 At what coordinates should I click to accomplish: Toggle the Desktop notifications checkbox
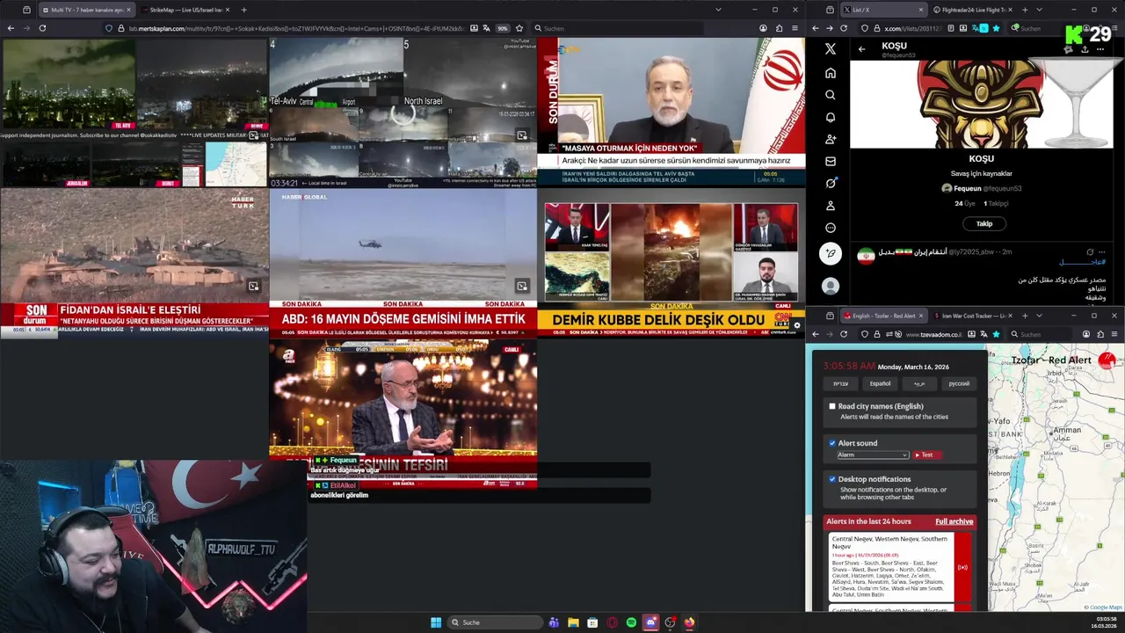832,479
